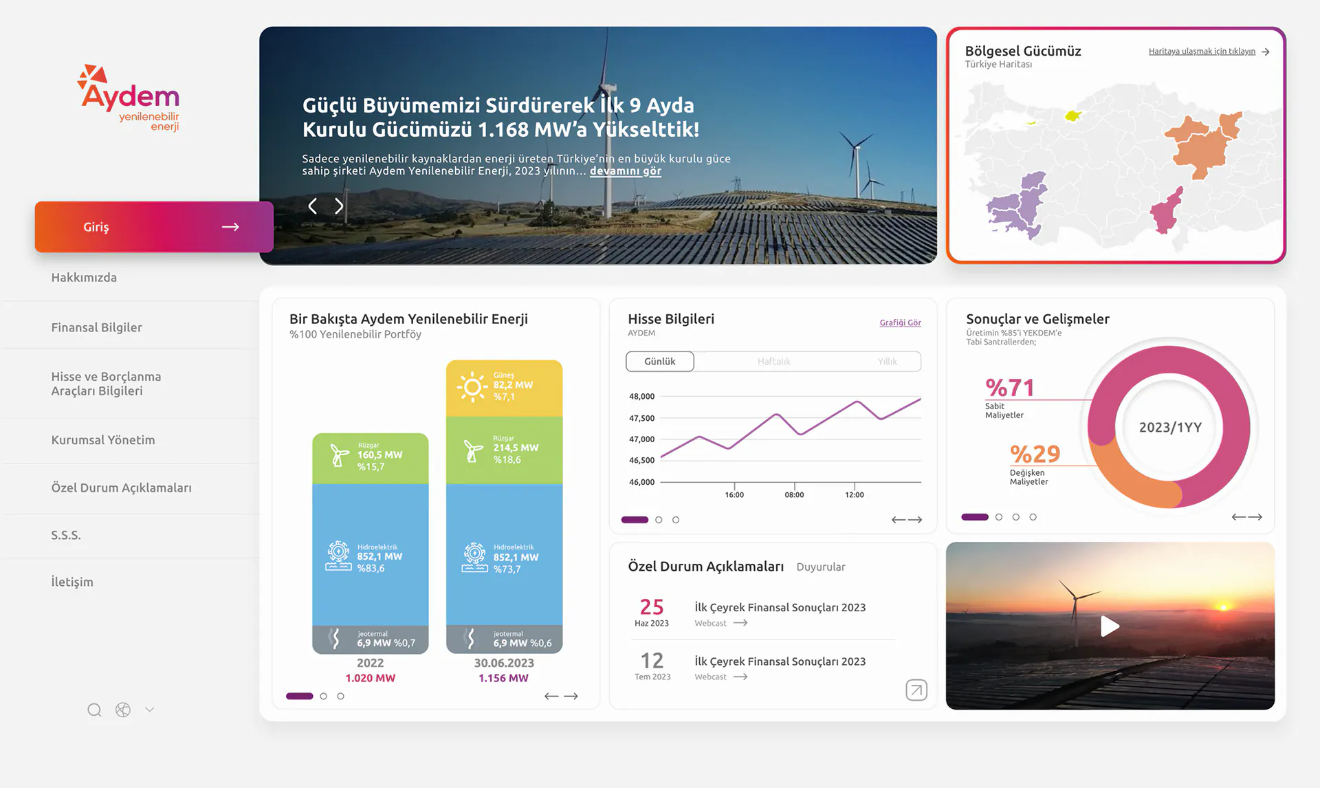Click the 30.06.2023 total 1.156 MW label

point(503,679)
